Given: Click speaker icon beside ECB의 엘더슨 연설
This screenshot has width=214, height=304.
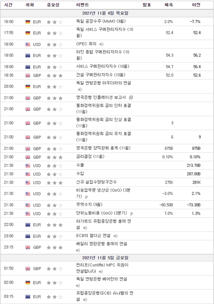Looking at the screenshot, I should 115,236.
